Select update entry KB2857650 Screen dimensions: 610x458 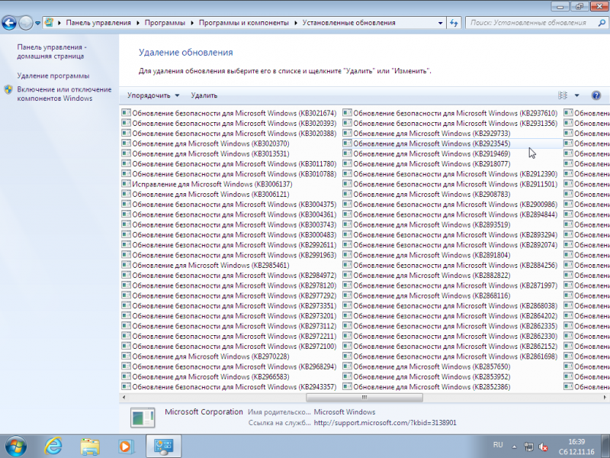(x=426, y=366)
